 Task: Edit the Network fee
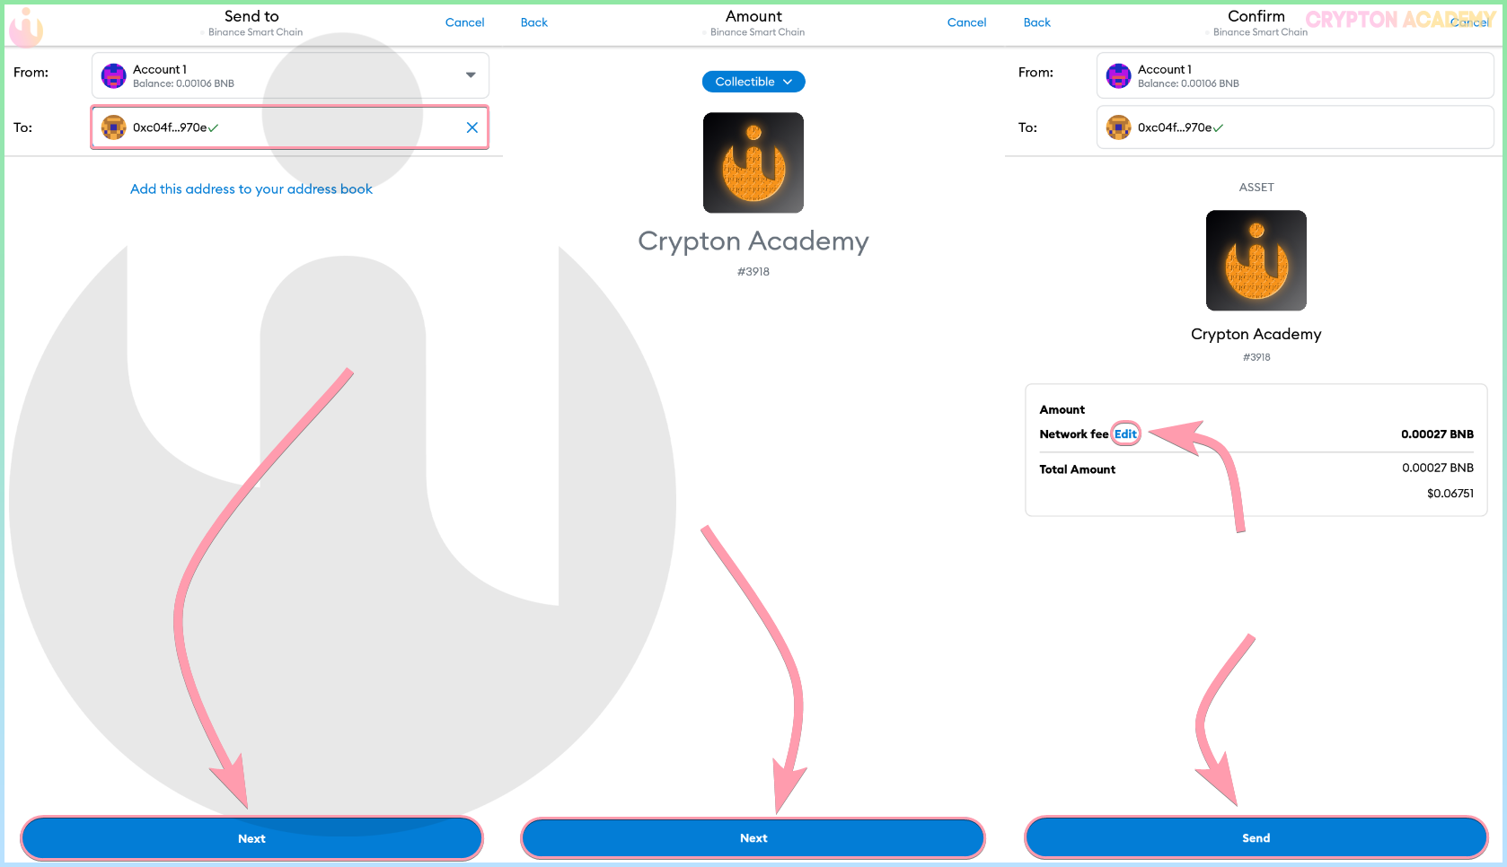coord(1125,434)
